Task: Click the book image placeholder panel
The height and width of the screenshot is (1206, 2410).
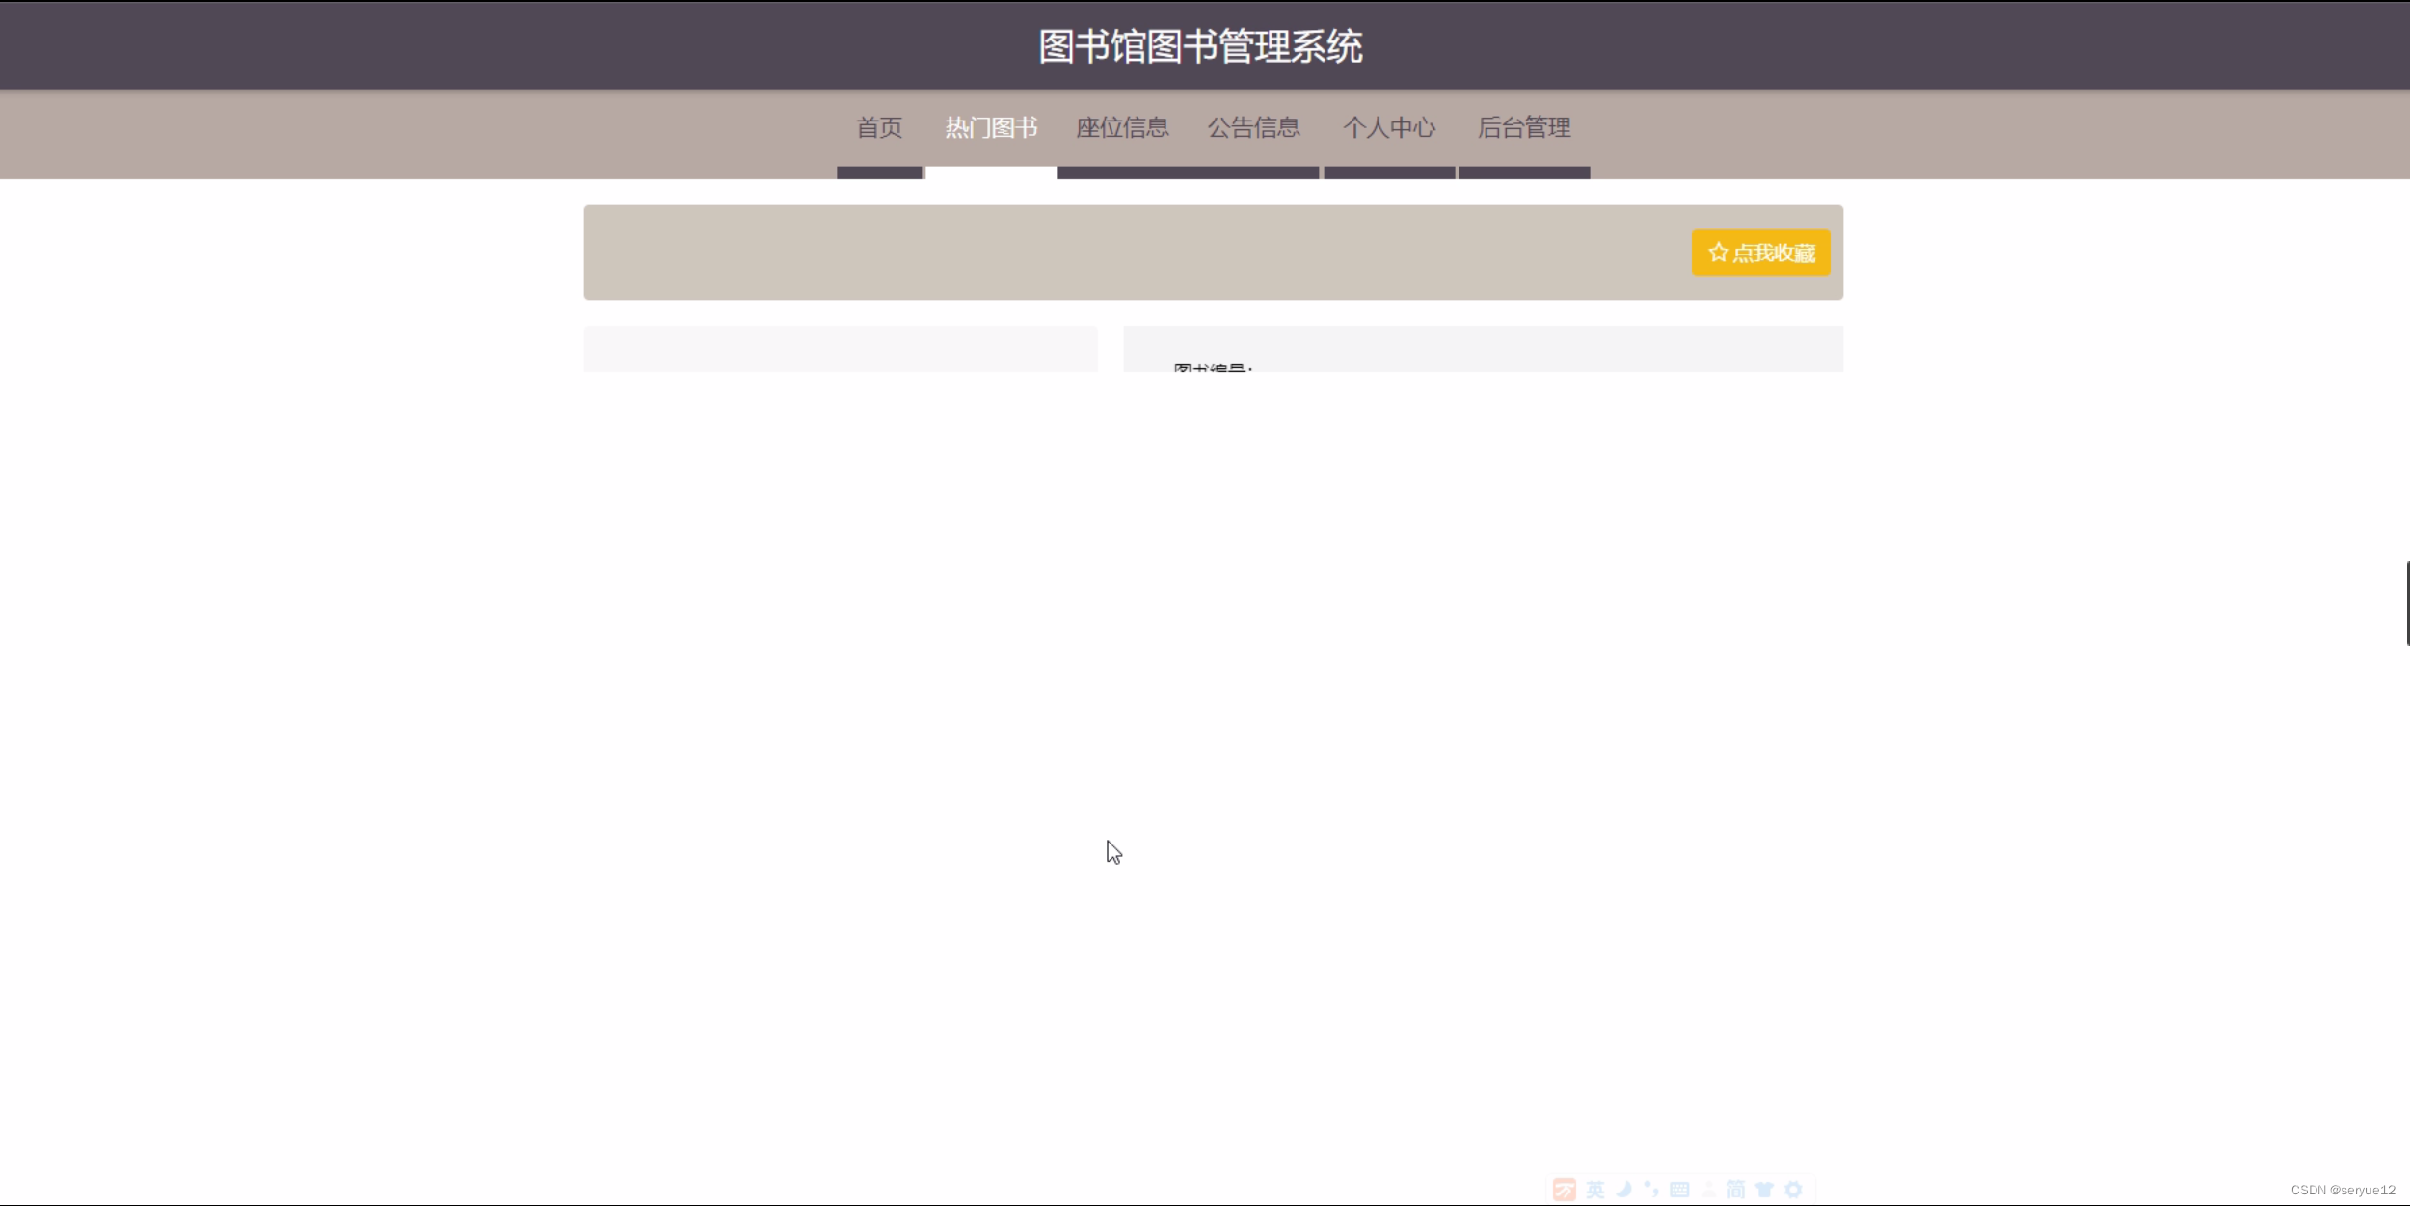Action: [x=840, y=349]
